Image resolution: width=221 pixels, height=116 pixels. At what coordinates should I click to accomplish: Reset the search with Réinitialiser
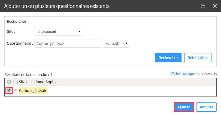198,58
